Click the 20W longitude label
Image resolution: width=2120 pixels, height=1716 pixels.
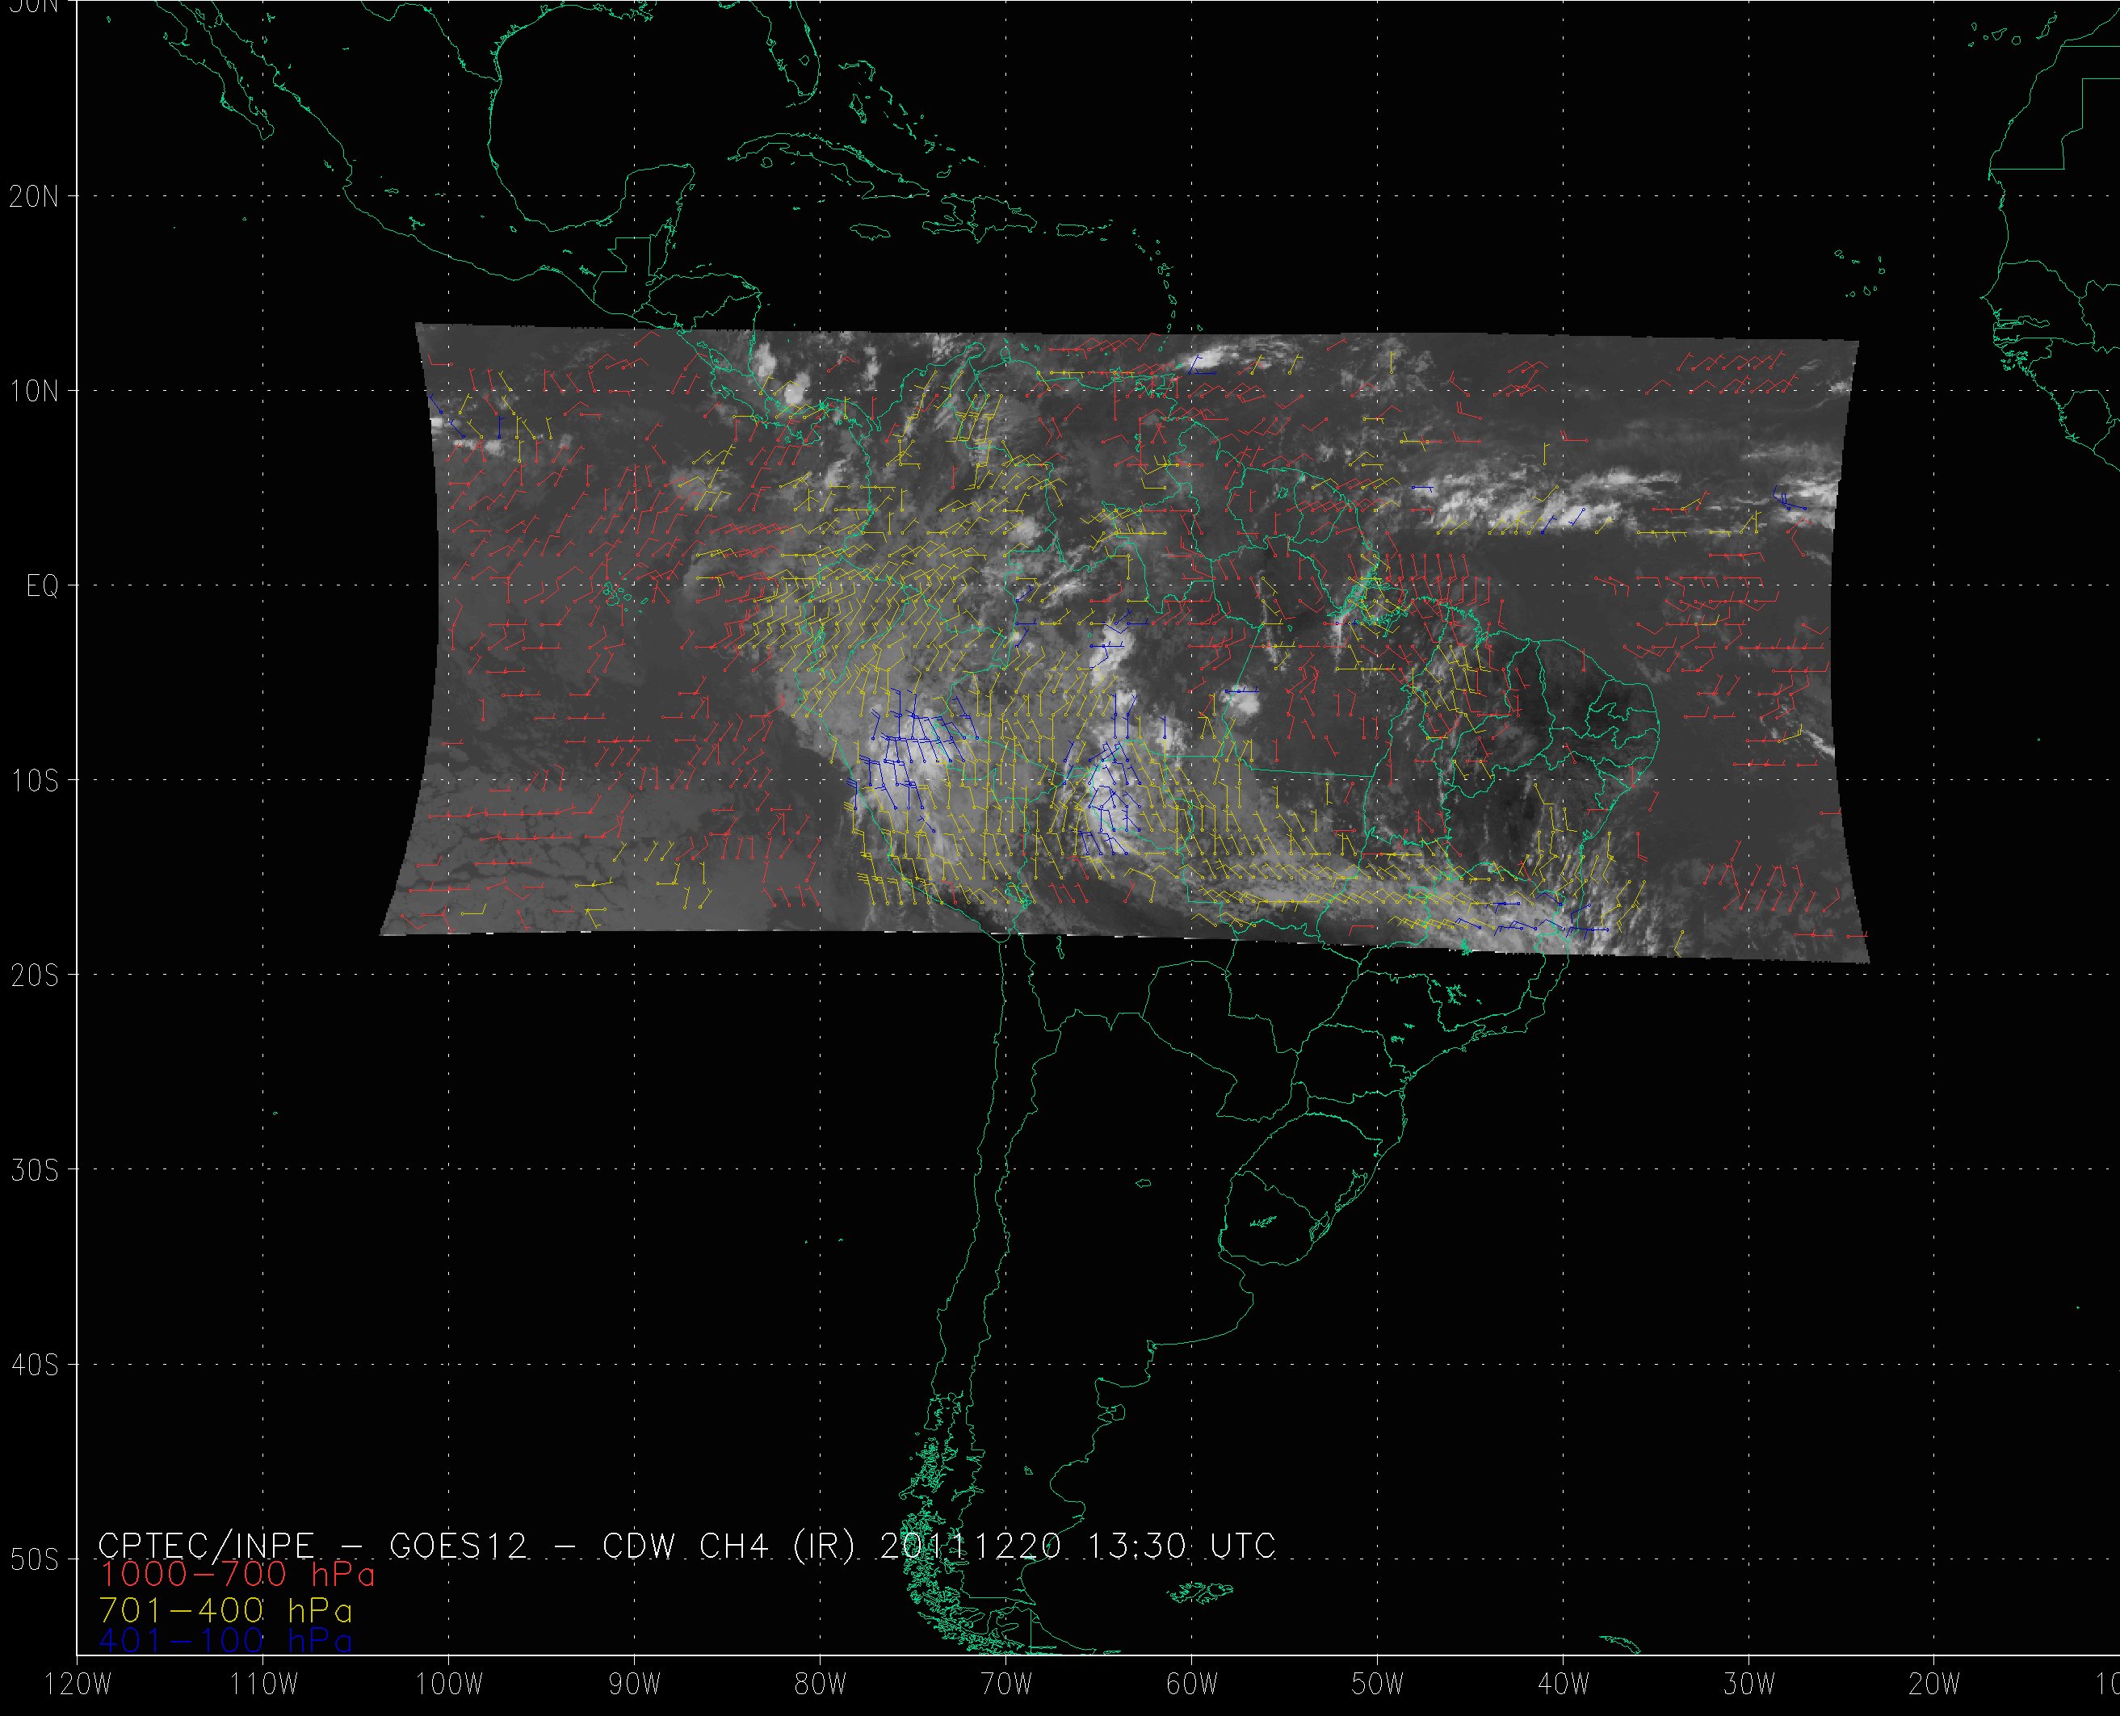[x=1934, y=1685]
